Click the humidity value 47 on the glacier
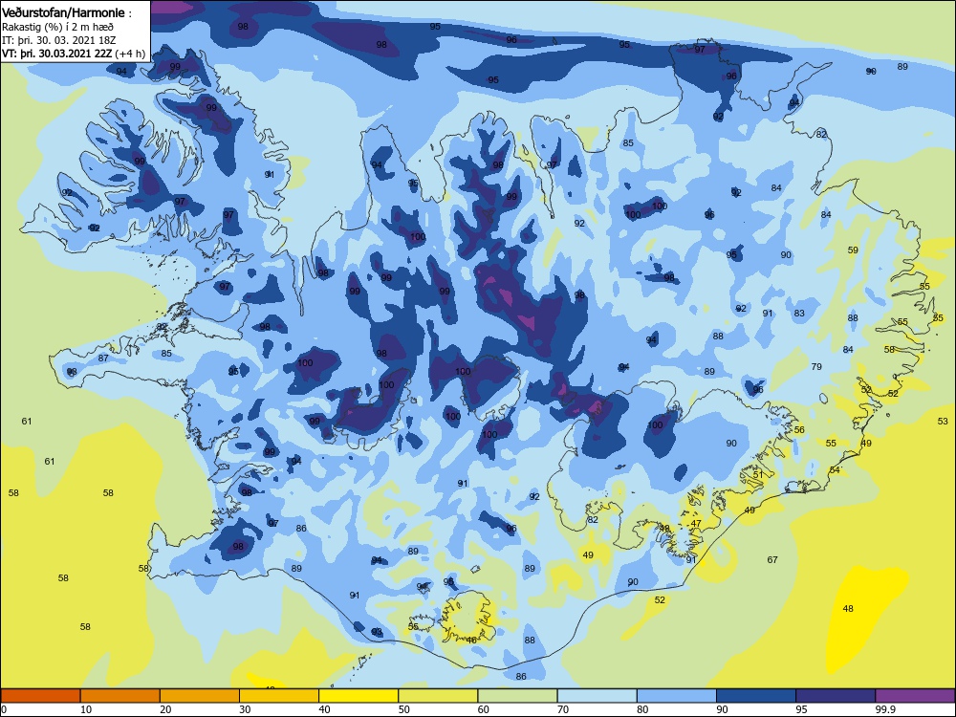Viewport: 956px width, 717px height. coord(696,523)
